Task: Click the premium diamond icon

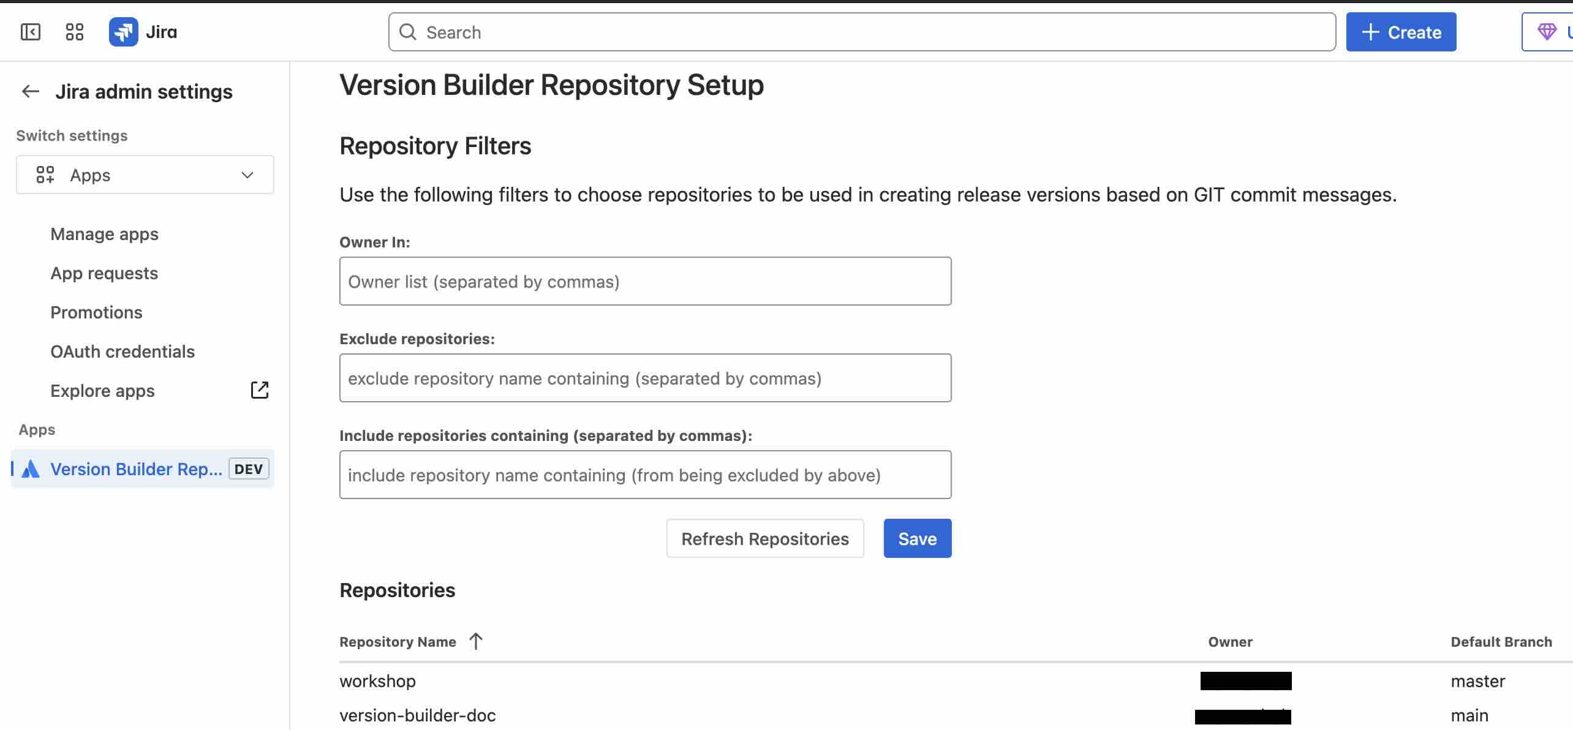Action: (1547, 32)
